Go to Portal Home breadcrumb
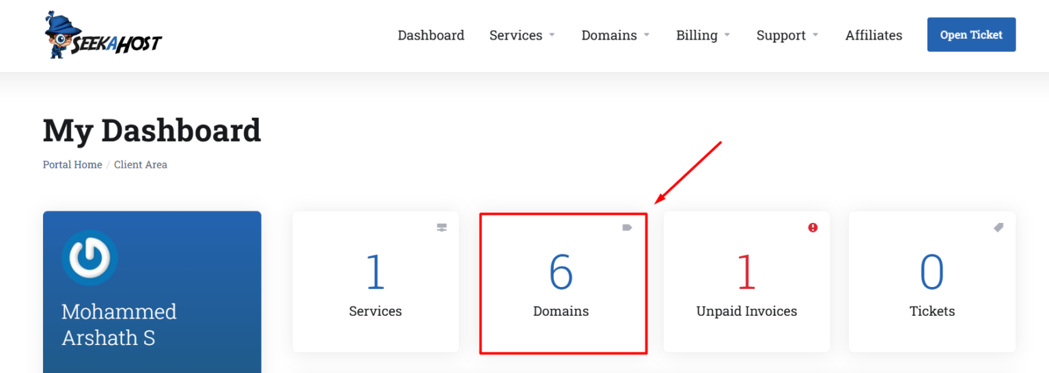 click(72, 164)
